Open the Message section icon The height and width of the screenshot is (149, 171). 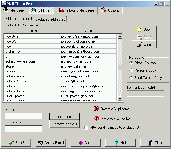point(6,10)
